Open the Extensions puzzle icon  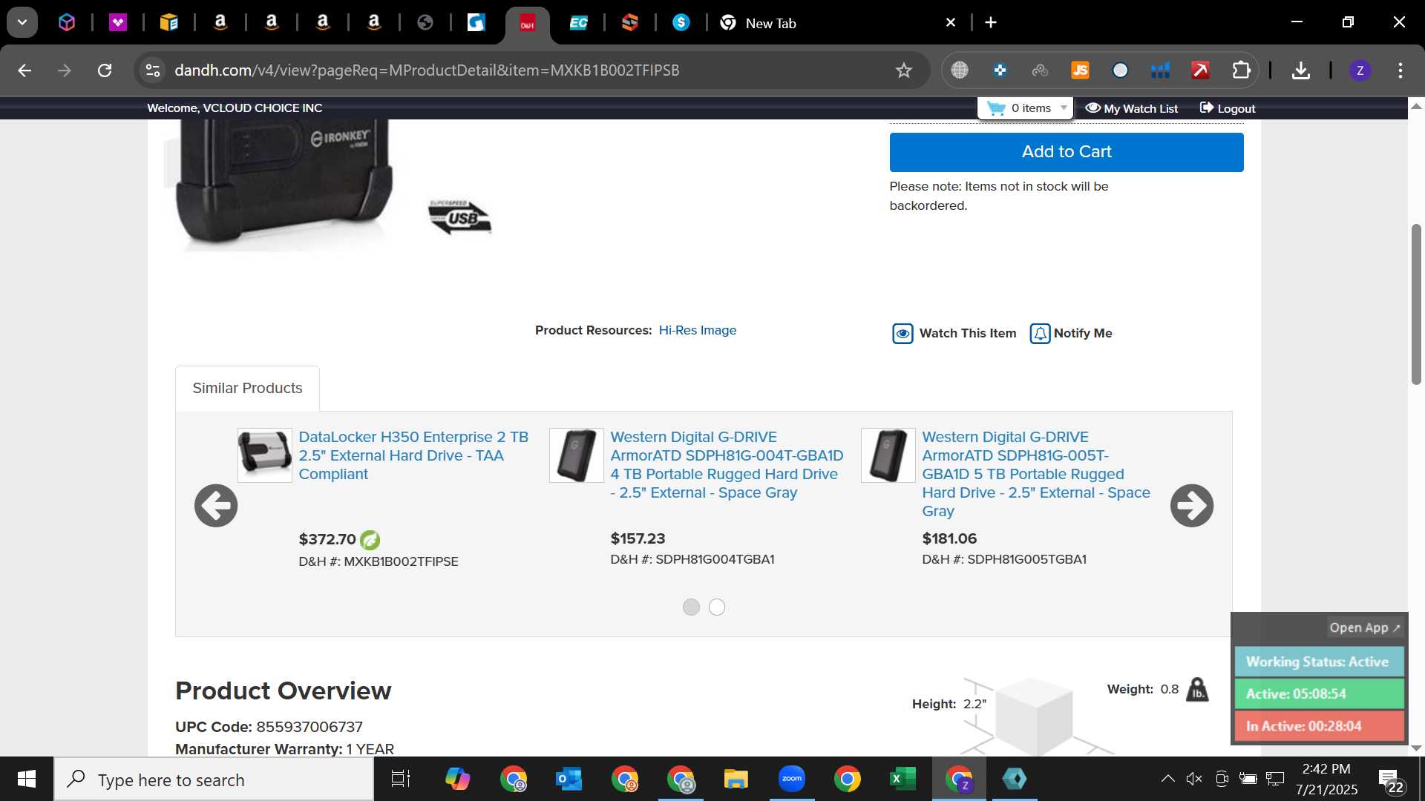(1241, 70)
